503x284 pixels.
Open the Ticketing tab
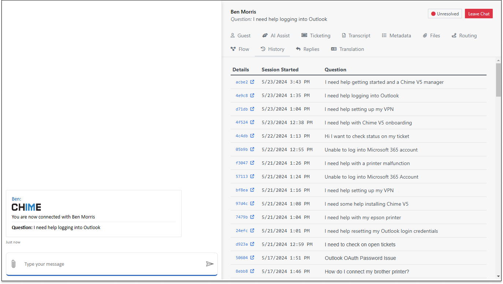click(x=316, y=35)
